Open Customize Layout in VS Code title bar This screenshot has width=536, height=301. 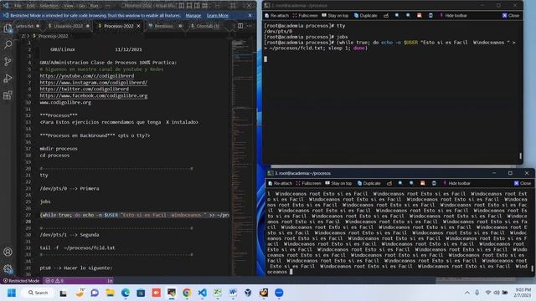[205, 6]
